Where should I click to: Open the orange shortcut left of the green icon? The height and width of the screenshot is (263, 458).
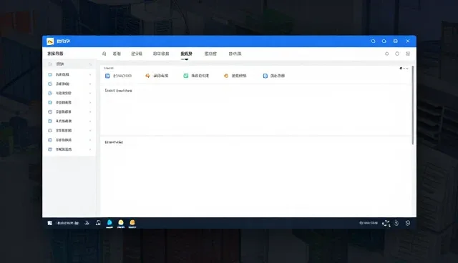click(x=147, y=76)
